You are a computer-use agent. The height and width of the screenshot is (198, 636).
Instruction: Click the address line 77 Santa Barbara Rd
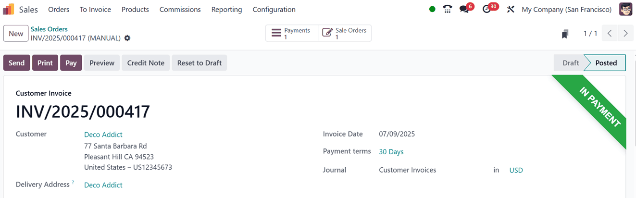[115, 146]
